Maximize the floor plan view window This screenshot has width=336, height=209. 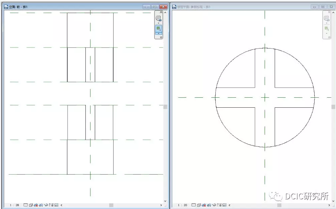323,7
